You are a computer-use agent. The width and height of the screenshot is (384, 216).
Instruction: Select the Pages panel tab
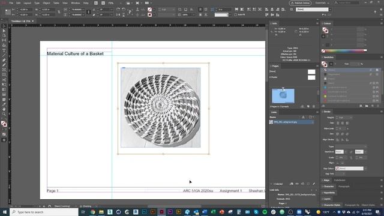[275, 66]
